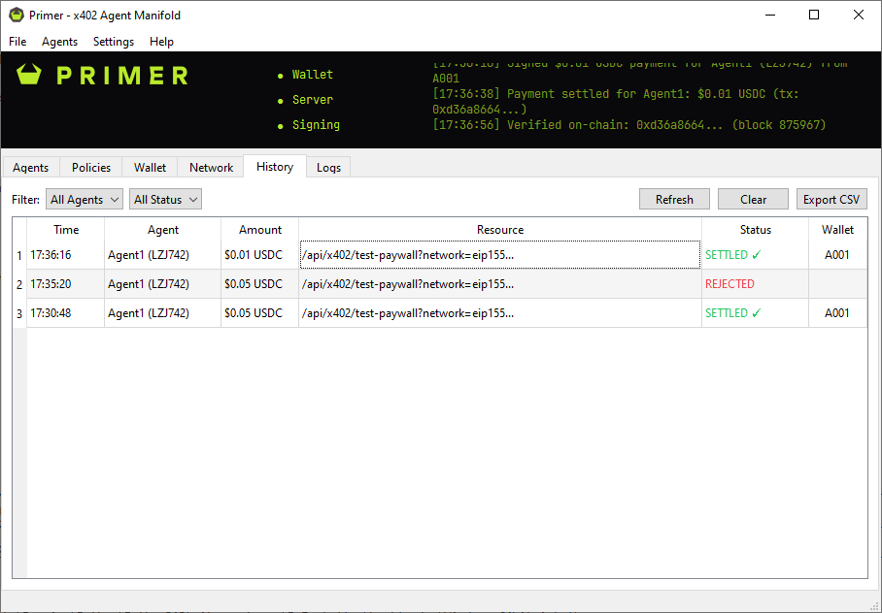This screenshot has width=882, height=613.
Task: Click the Wallet status indicator in header
Action: point(305,75)
